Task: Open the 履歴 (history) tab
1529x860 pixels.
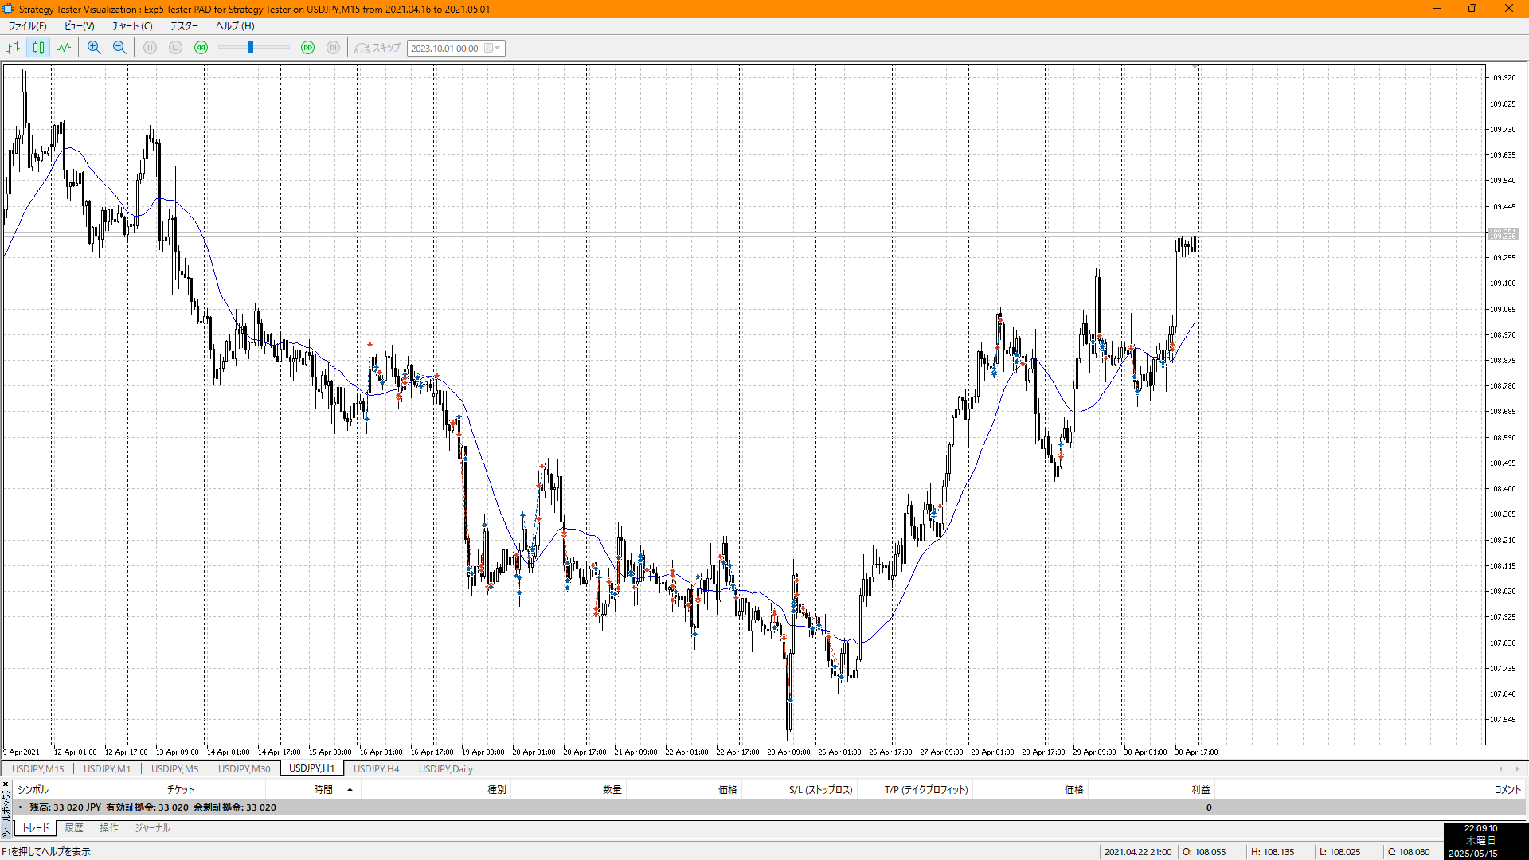Action: pos(74,828)
